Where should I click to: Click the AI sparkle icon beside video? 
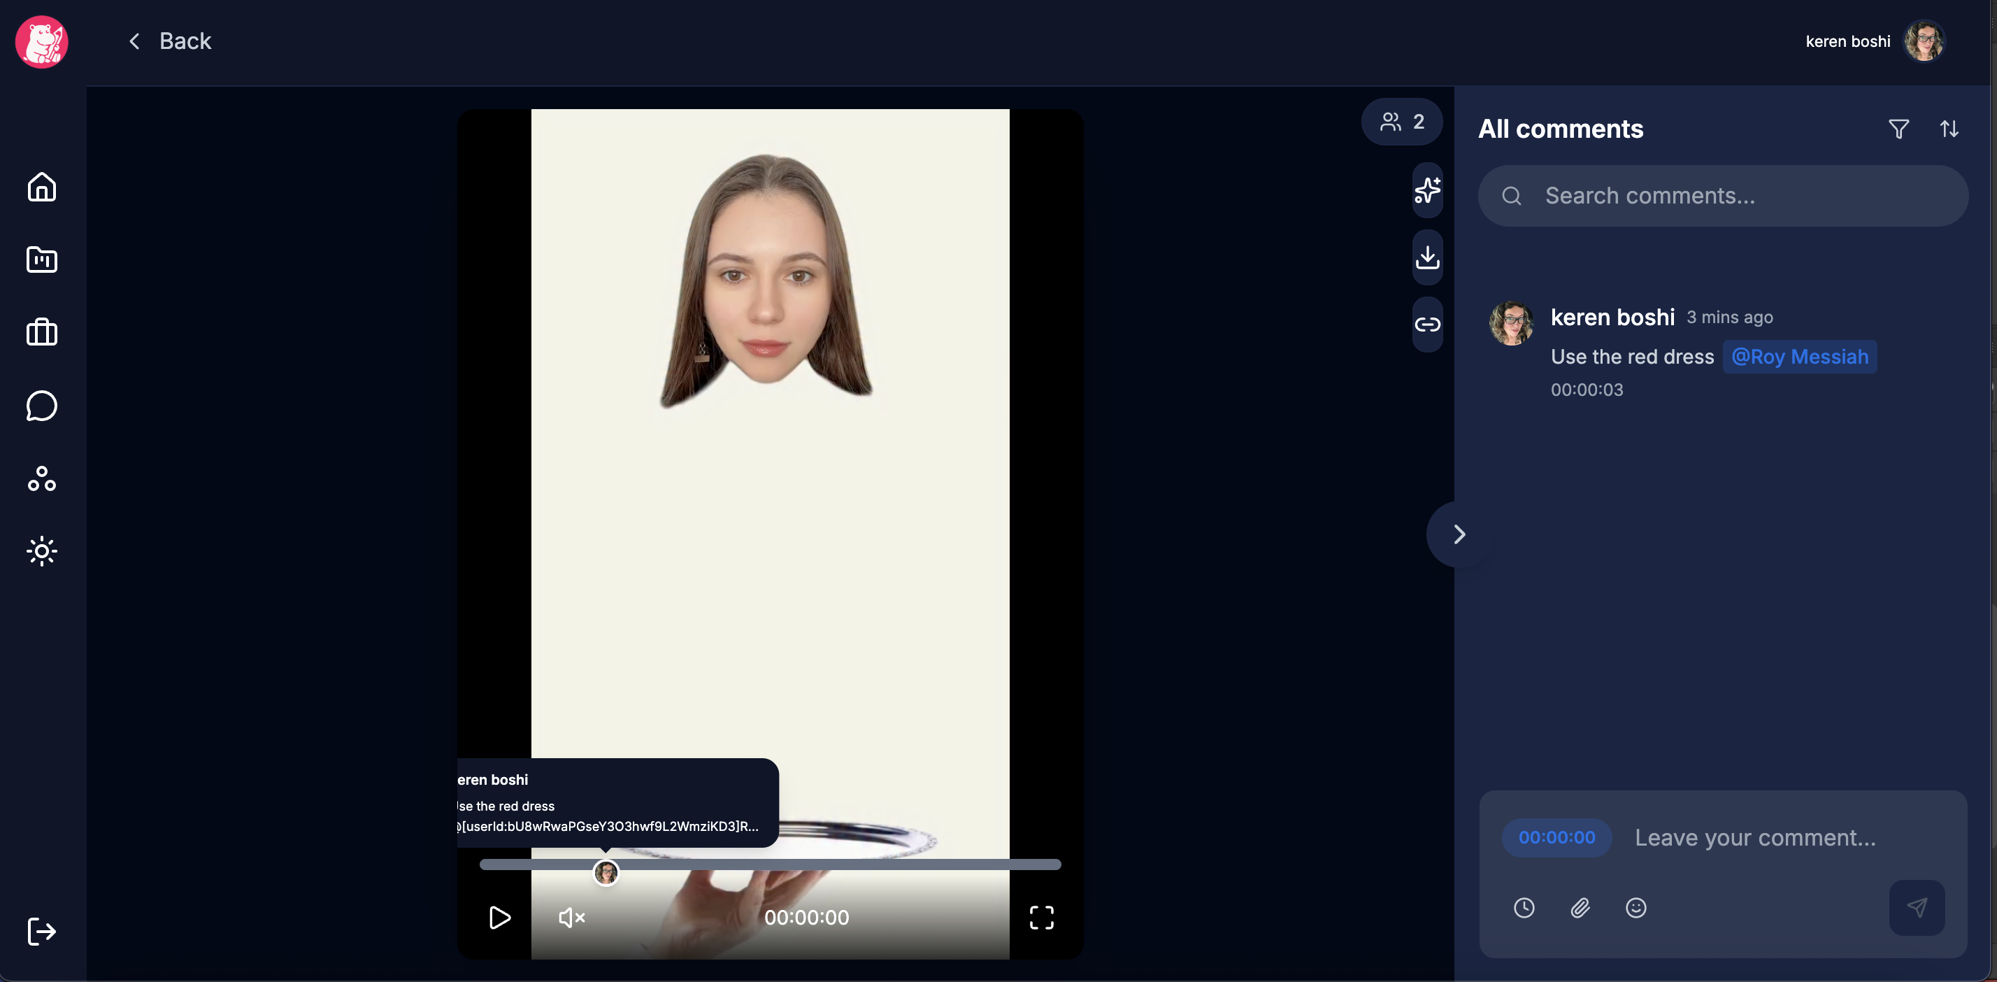1427,190
